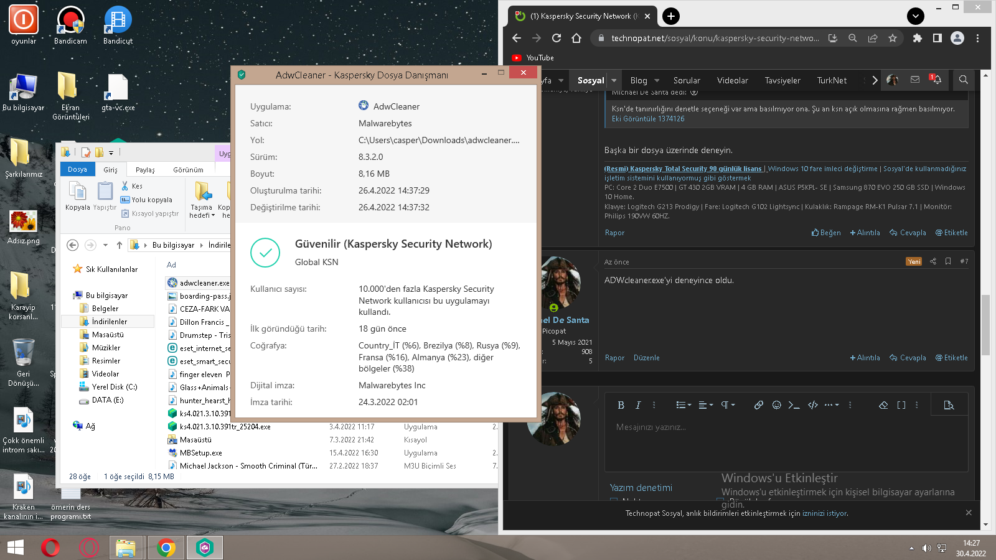Switch to the Giriş ribbon tab
Image resolution: width=996 pixels, height=560 pixels.
110,169
